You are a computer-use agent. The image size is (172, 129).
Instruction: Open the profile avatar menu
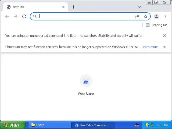[x=156, y=16]
